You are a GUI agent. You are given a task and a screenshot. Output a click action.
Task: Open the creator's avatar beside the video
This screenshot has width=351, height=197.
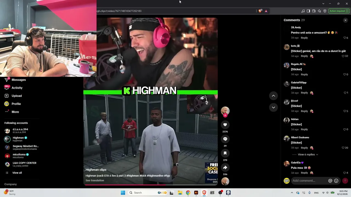click(225, 111)
